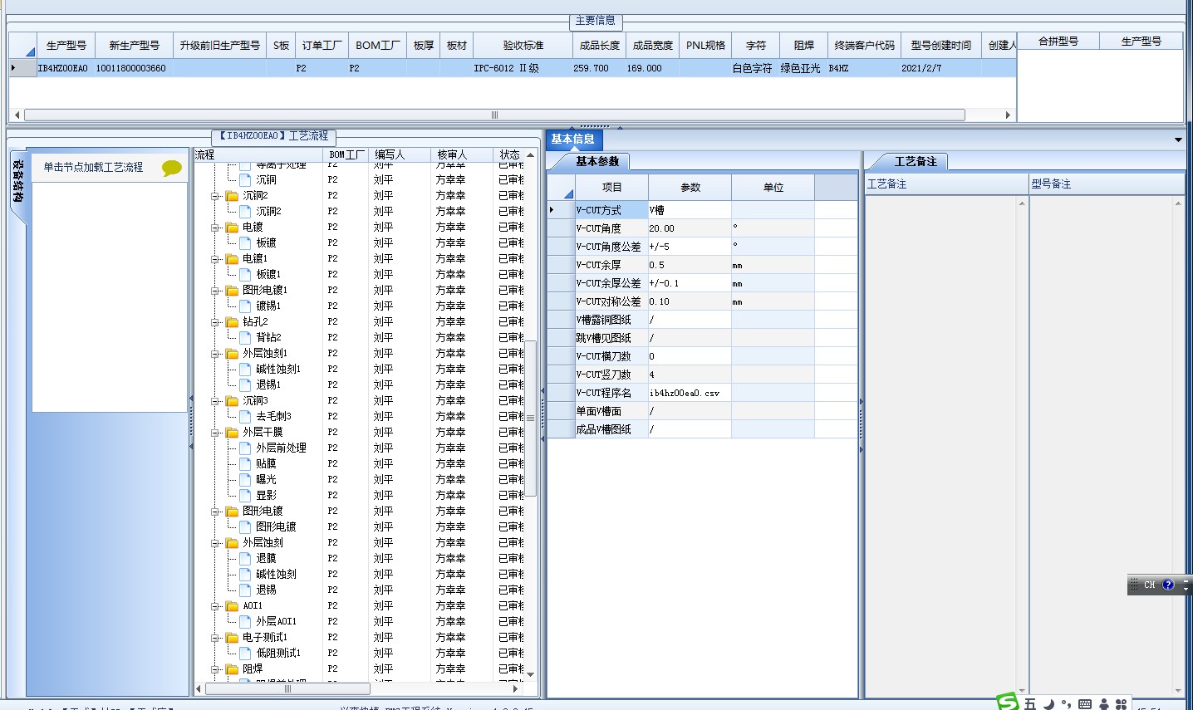Click the blue help icon on language bar
The height and width of the screenshot is (710, 1193).
1168,585
